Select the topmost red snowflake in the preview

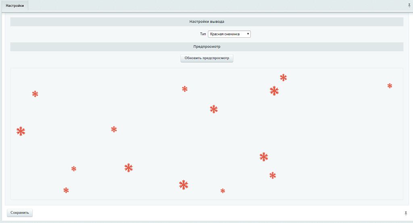[283, 78]
